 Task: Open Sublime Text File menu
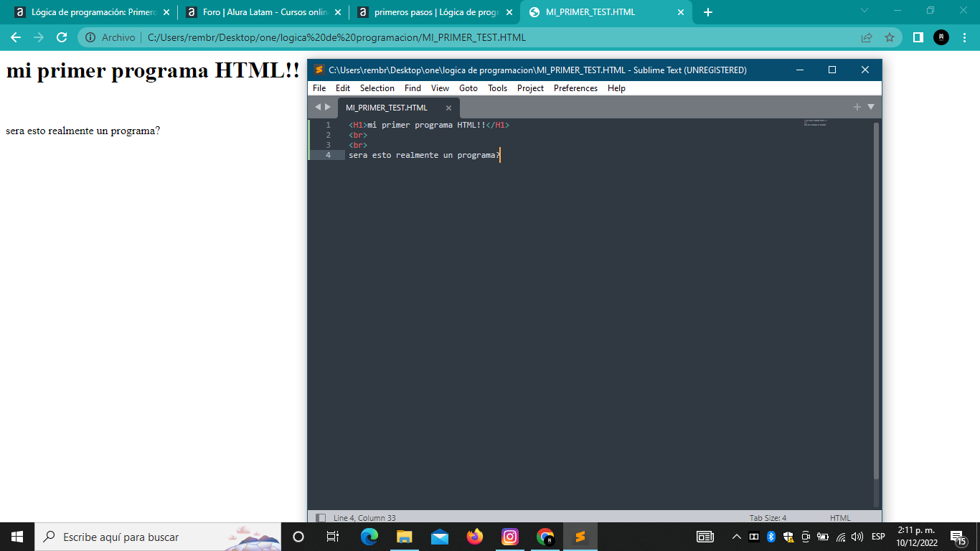(319, 88)
